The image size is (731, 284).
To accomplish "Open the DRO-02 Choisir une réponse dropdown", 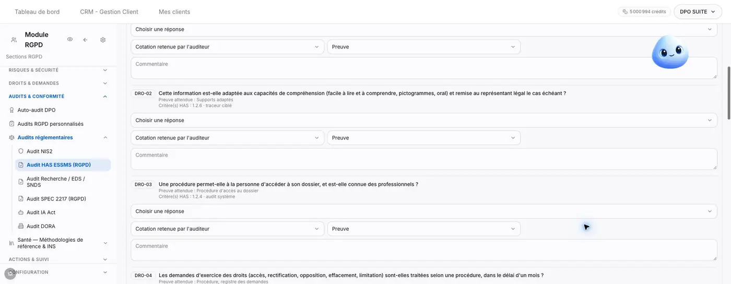I will (424, 120).
